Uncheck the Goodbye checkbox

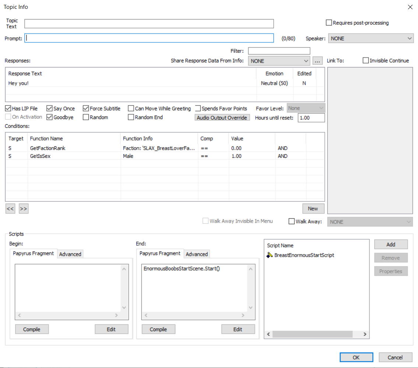coord(49,117)
